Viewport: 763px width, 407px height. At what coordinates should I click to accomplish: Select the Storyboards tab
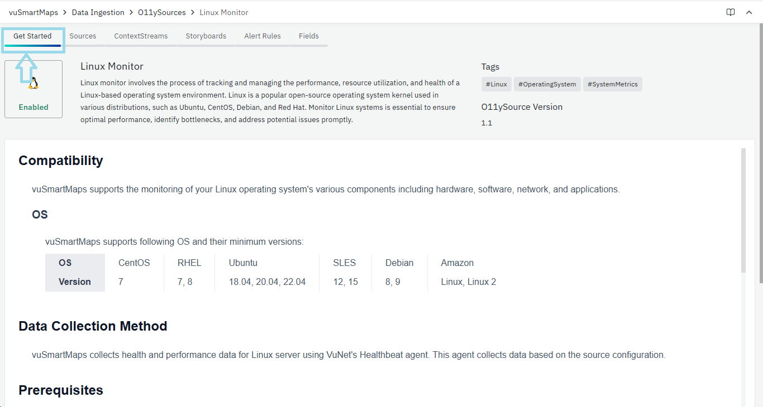pos(206,36)
